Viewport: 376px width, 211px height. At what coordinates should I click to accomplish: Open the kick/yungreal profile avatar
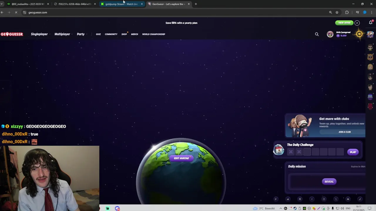pos(330,34)
